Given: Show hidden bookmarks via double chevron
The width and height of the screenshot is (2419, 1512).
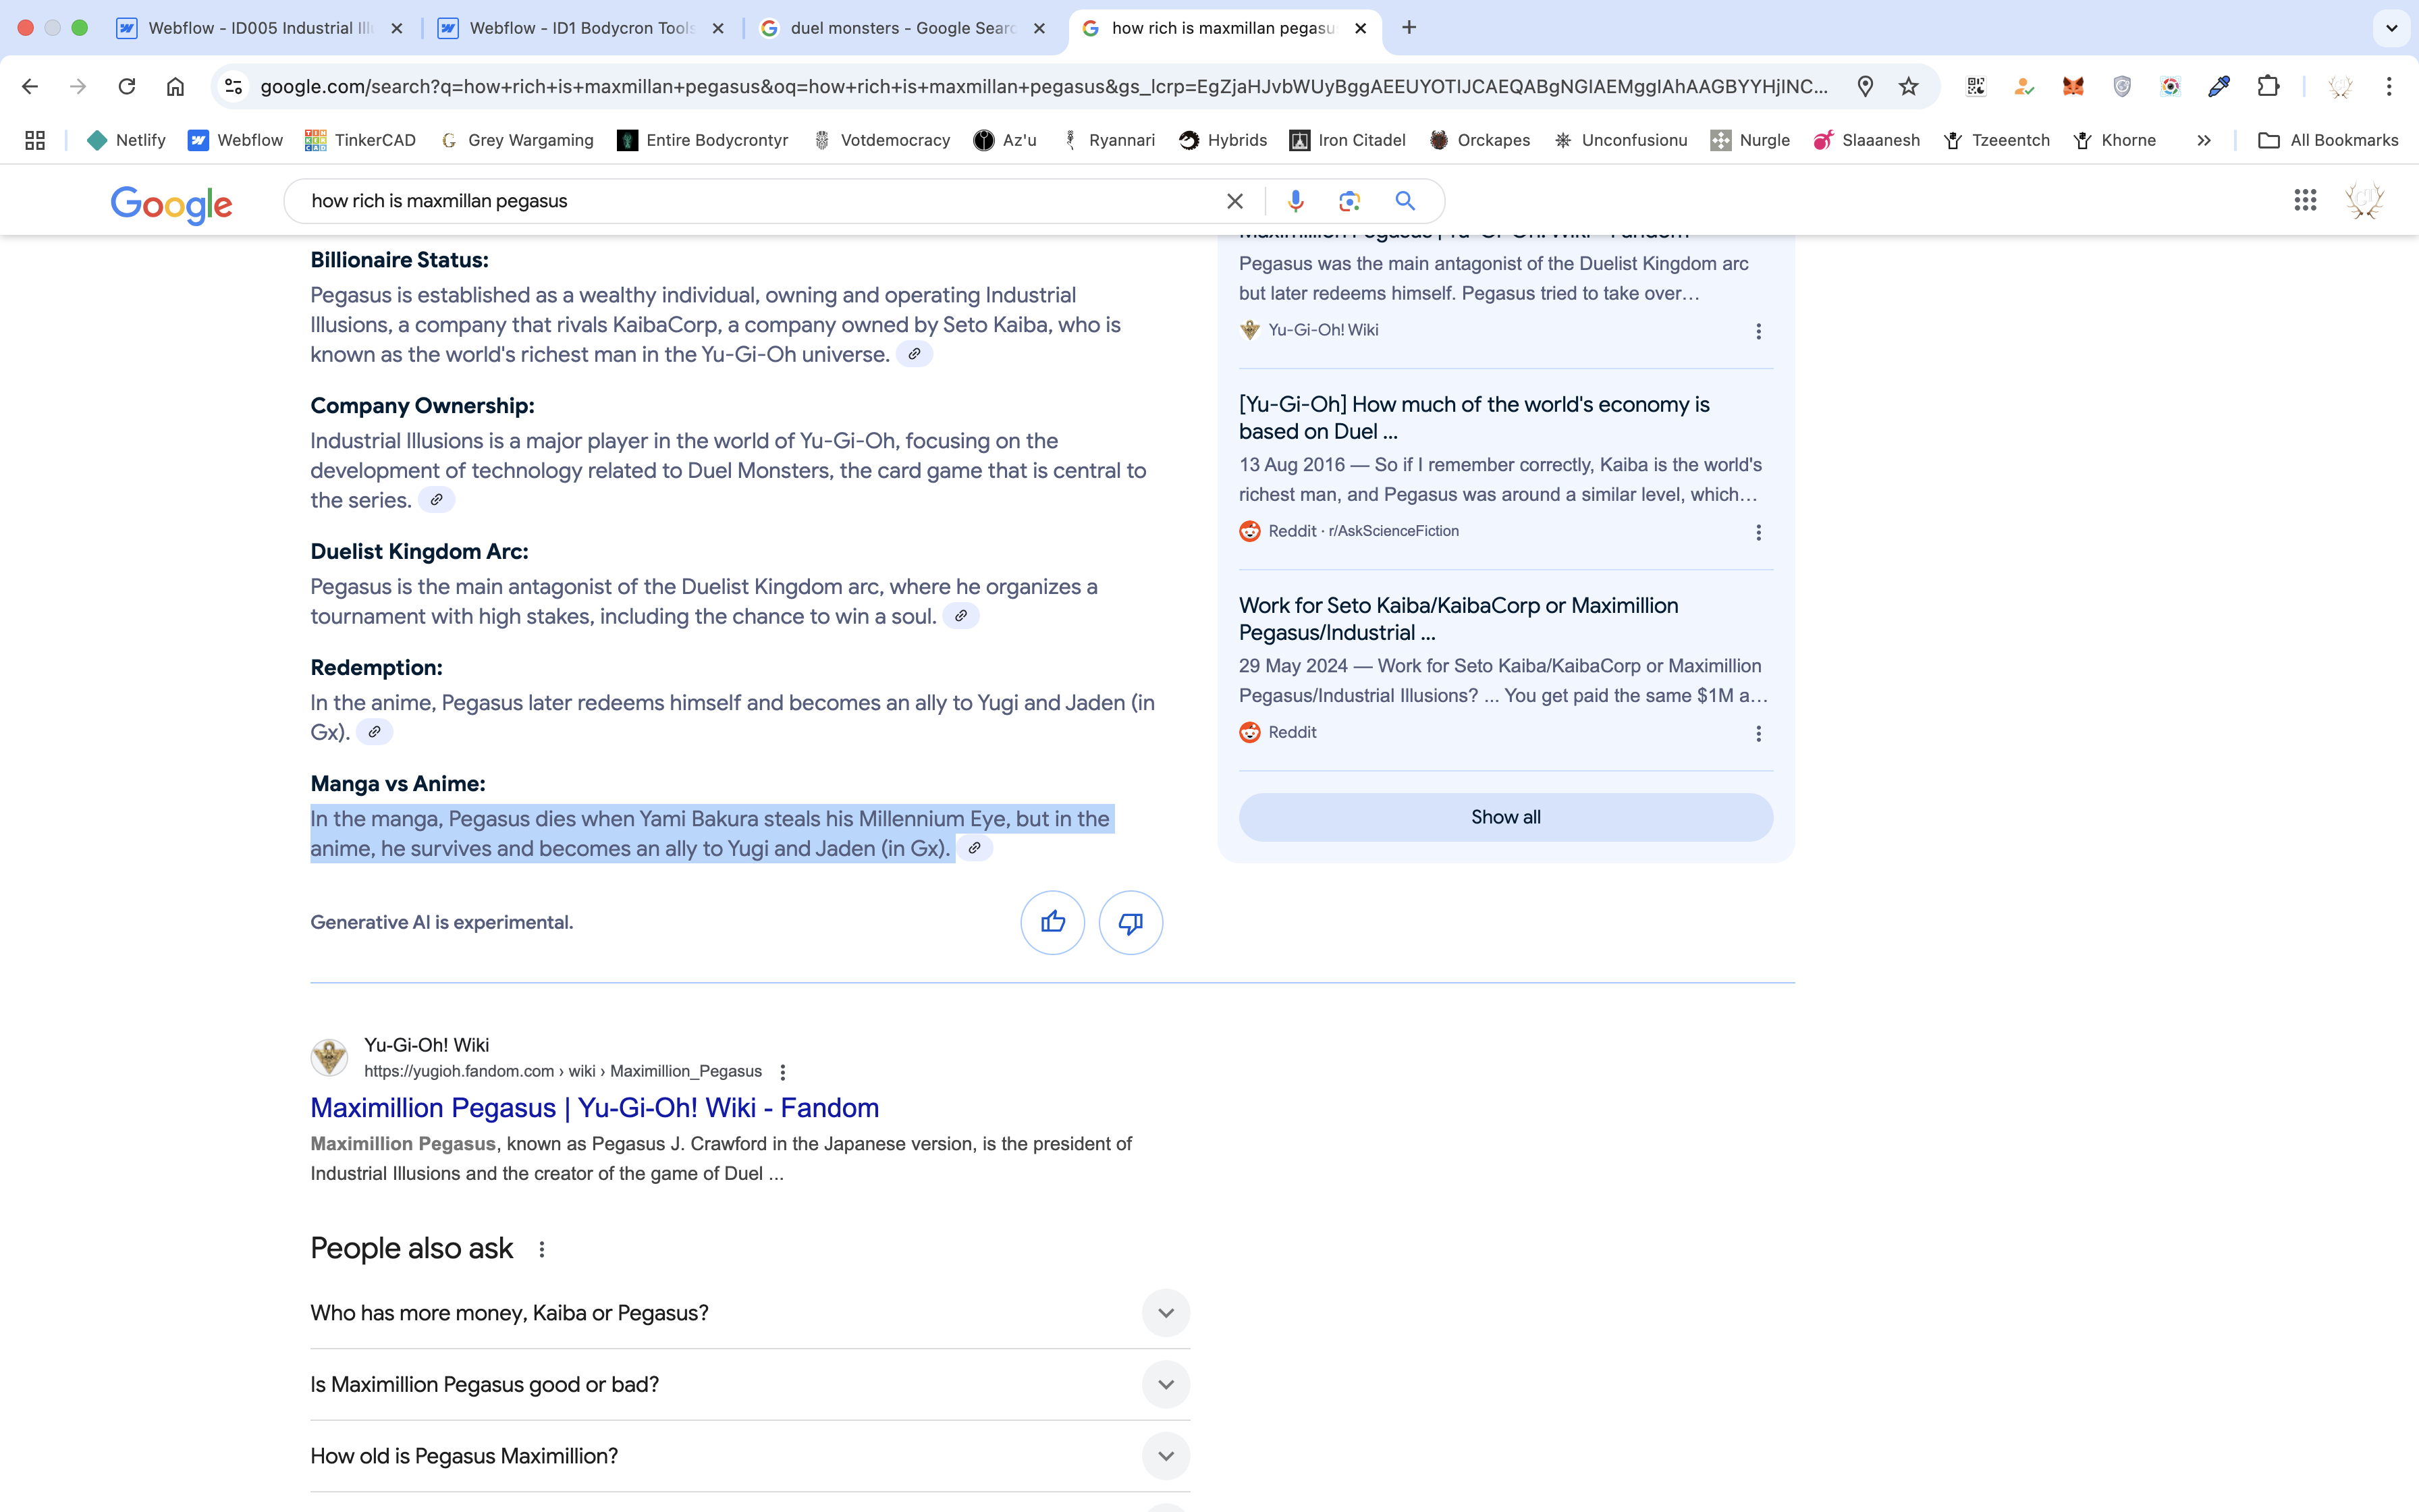Looking at the screenshot, I should tap(2204, 141).
